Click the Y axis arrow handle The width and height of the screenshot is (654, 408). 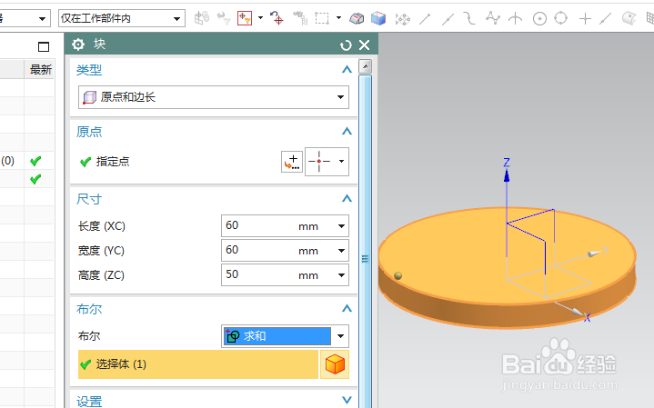click(x=593, y=254)
